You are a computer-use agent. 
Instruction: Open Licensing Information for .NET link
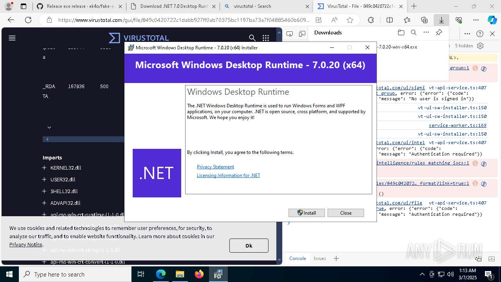[x=228, y=175]
